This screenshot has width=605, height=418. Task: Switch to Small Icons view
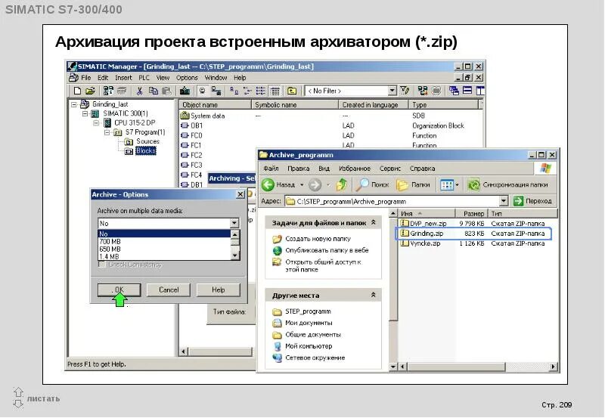(x=247, y=91)
